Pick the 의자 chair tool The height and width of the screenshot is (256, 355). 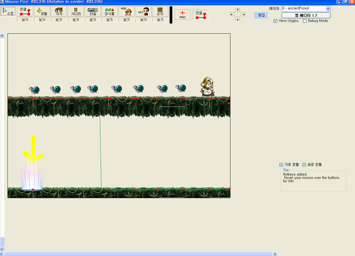click(x=59, y=12)
